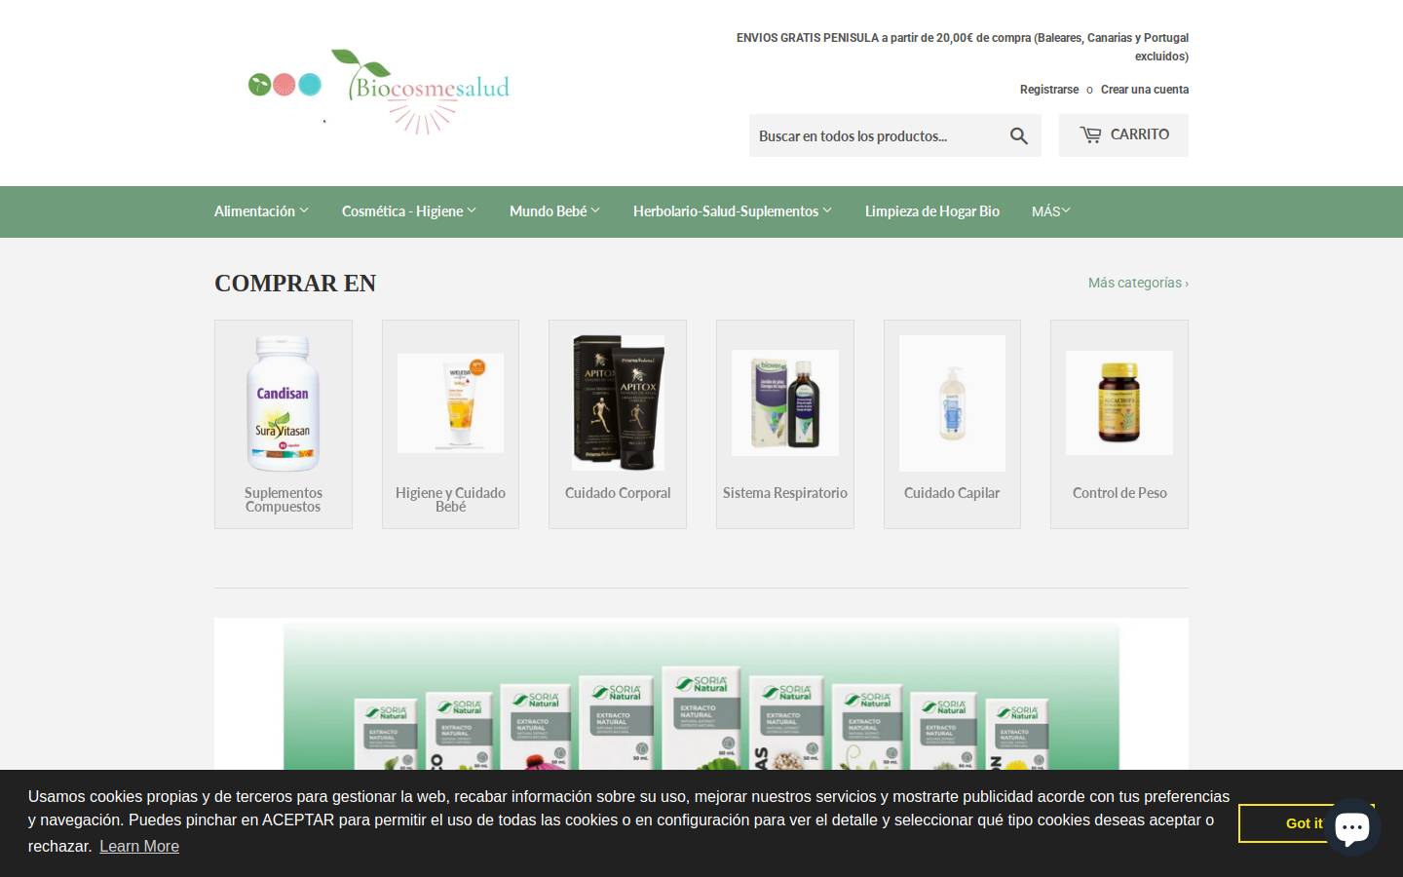Expand the Cosmética - Higiene menu
The height and width of the screenshot is (877, 1403).
(x=409, y=211)
